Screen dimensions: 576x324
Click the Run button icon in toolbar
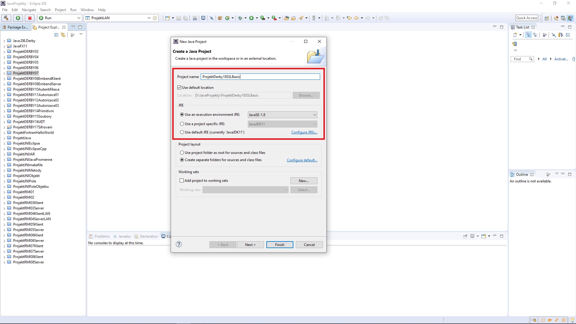(18, 18)
